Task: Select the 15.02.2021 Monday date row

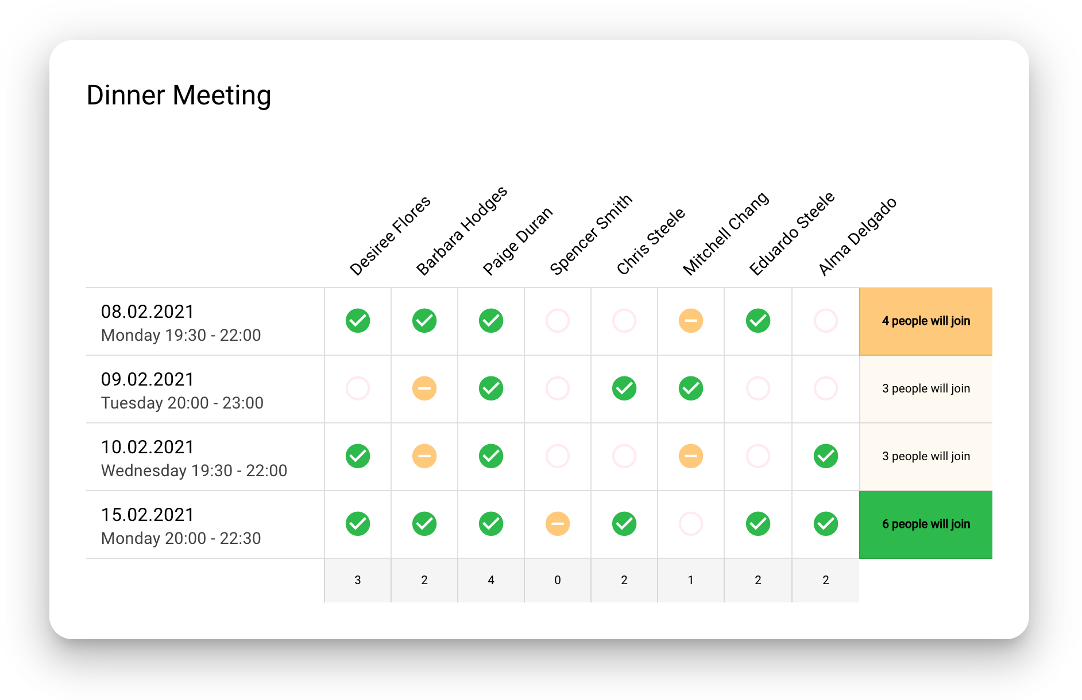Action: 181,525
